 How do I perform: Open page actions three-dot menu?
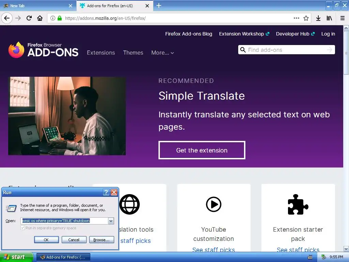(296, 18)
